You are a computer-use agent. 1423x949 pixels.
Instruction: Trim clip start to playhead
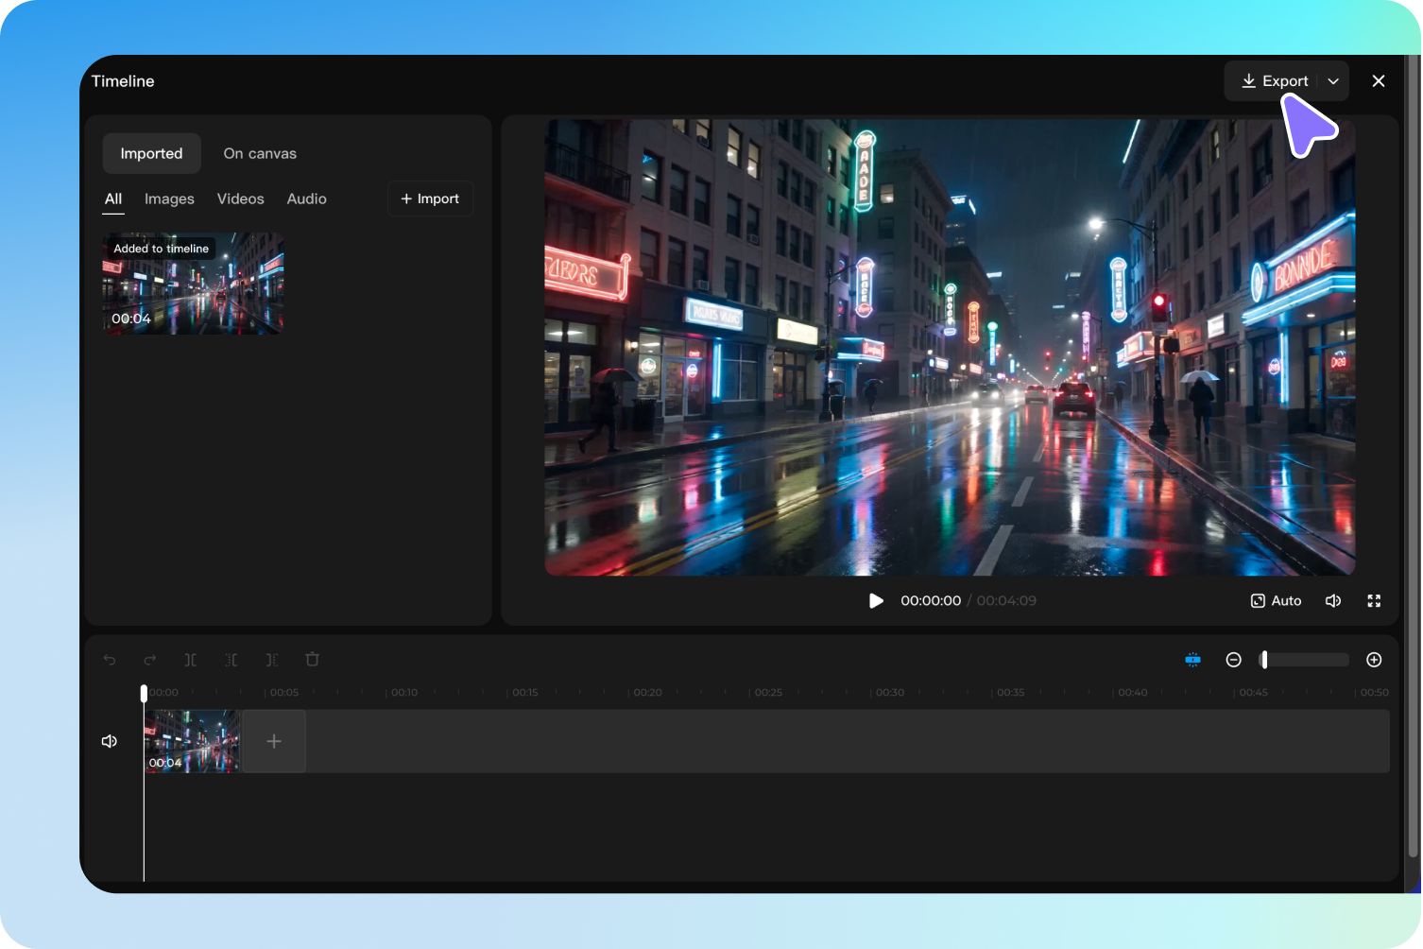click(231, 660)
